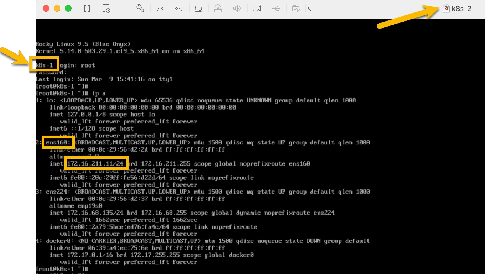Toggle the sound card speaker icon
Screen dimensions: 485x274
tap(237, 9)
